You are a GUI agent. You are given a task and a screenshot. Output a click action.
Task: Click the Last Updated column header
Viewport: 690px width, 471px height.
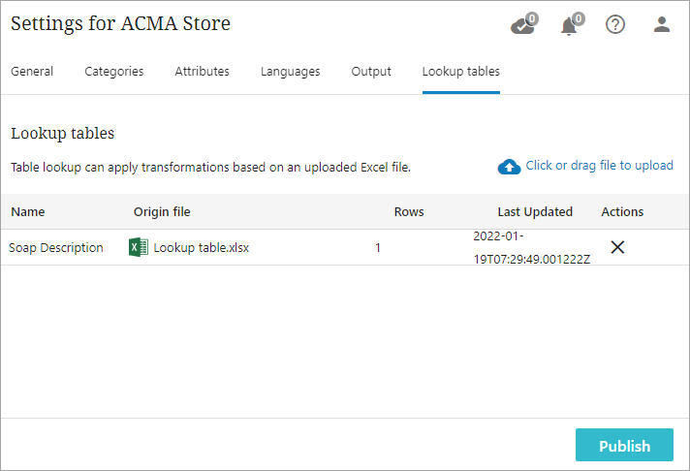click(535, 212)
